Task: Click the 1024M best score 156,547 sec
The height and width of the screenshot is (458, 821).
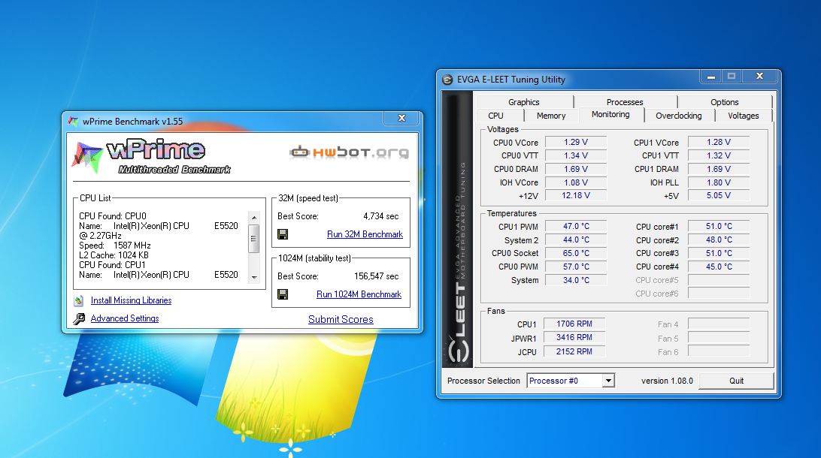Action: click(376, 276)
